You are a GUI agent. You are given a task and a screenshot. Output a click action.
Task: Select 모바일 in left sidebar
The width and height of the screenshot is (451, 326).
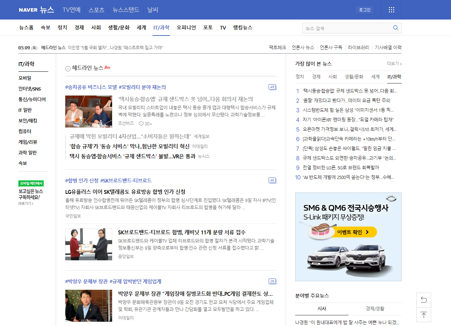pyautogui.click(x=25, y=78)
